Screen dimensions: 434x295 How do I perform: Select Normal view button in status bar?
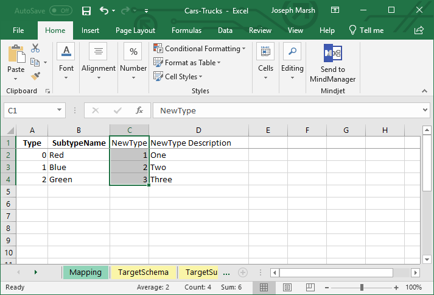click(x=264, y=287)
